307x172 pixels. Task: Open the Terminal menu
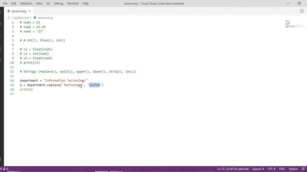72,3
